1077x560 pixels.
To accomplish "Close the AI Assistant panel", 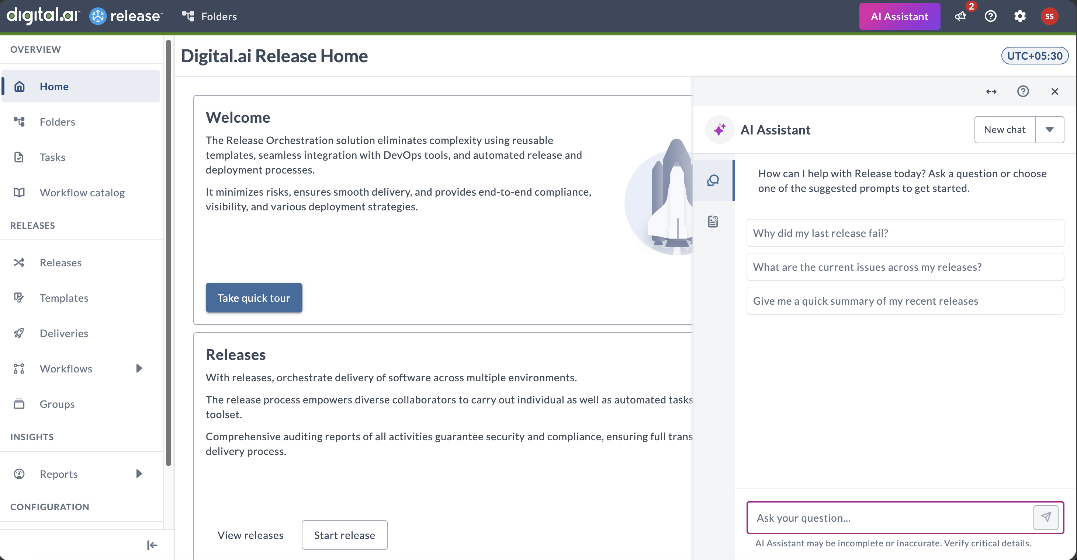I will tap(1055, 91).
